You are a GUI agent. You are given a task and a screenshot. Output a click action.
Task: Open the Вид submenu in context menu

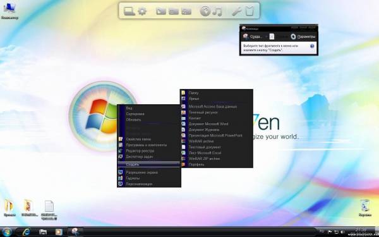(149, 108)
